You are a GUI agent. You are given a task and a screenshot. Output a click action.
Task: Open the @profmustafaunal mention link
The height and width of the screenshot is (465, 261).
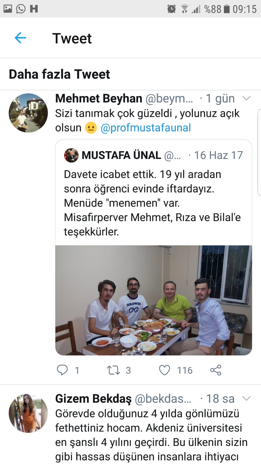coord(146,128)
